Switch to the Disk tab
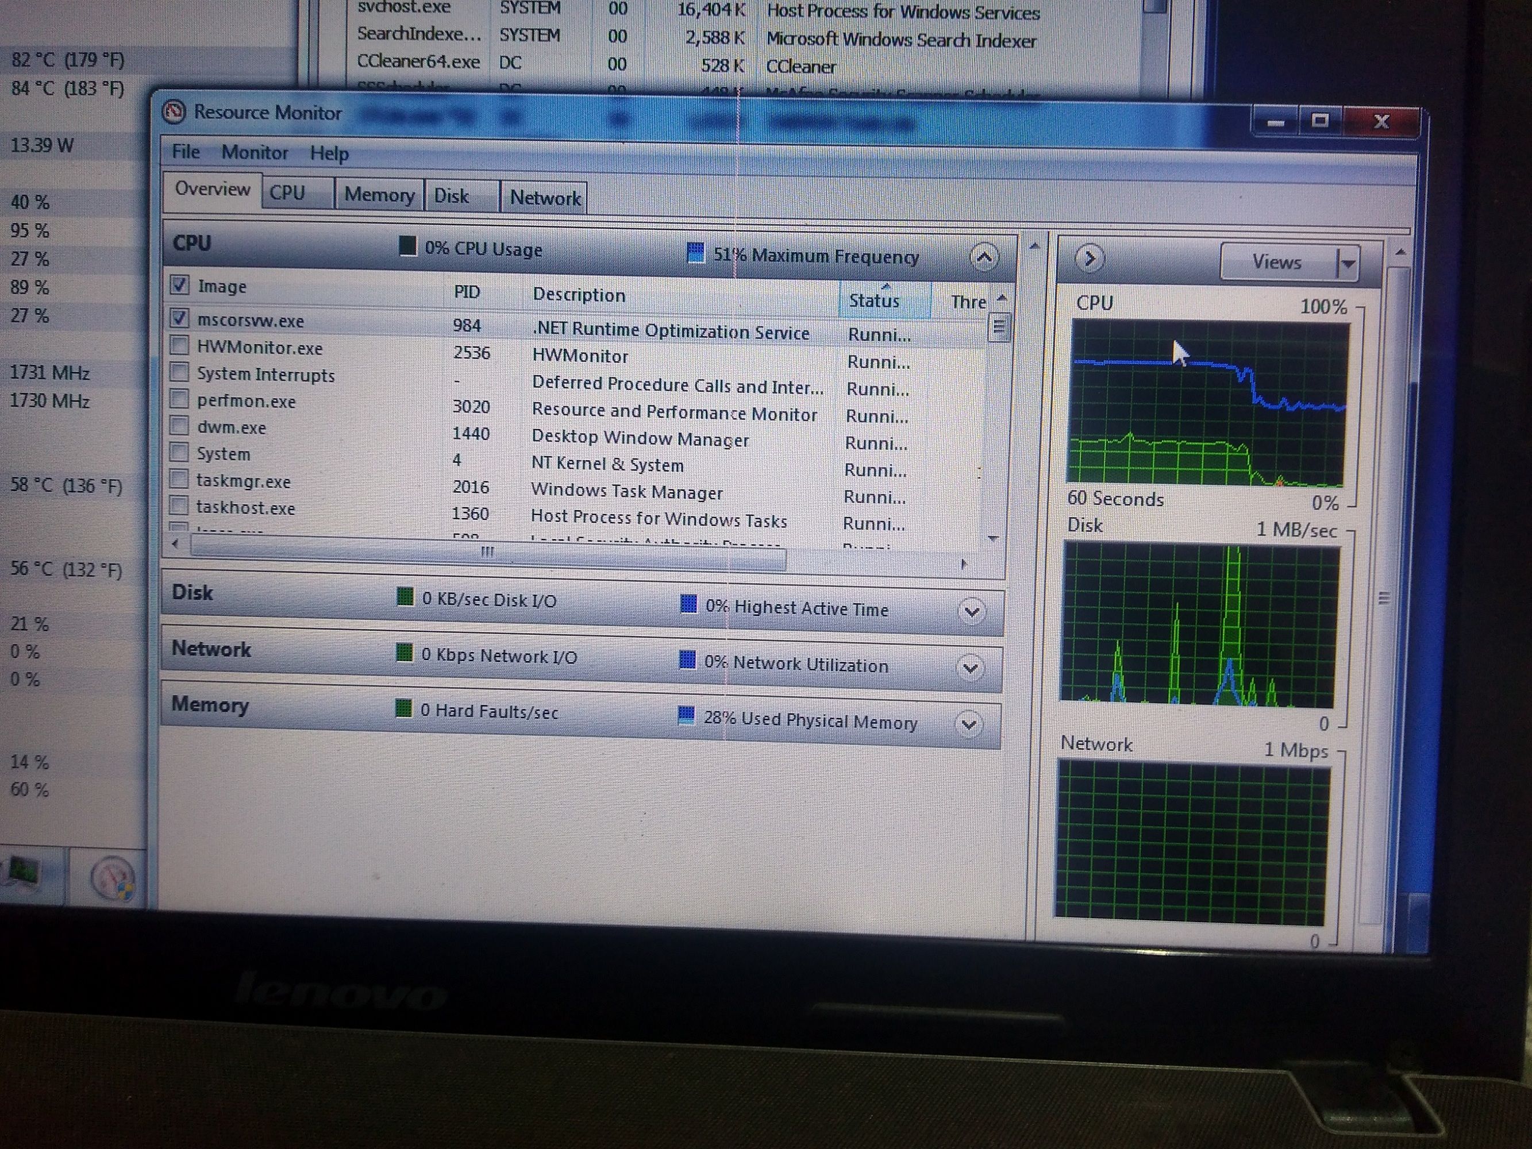 pyautogui.click(x=461, y=196)
